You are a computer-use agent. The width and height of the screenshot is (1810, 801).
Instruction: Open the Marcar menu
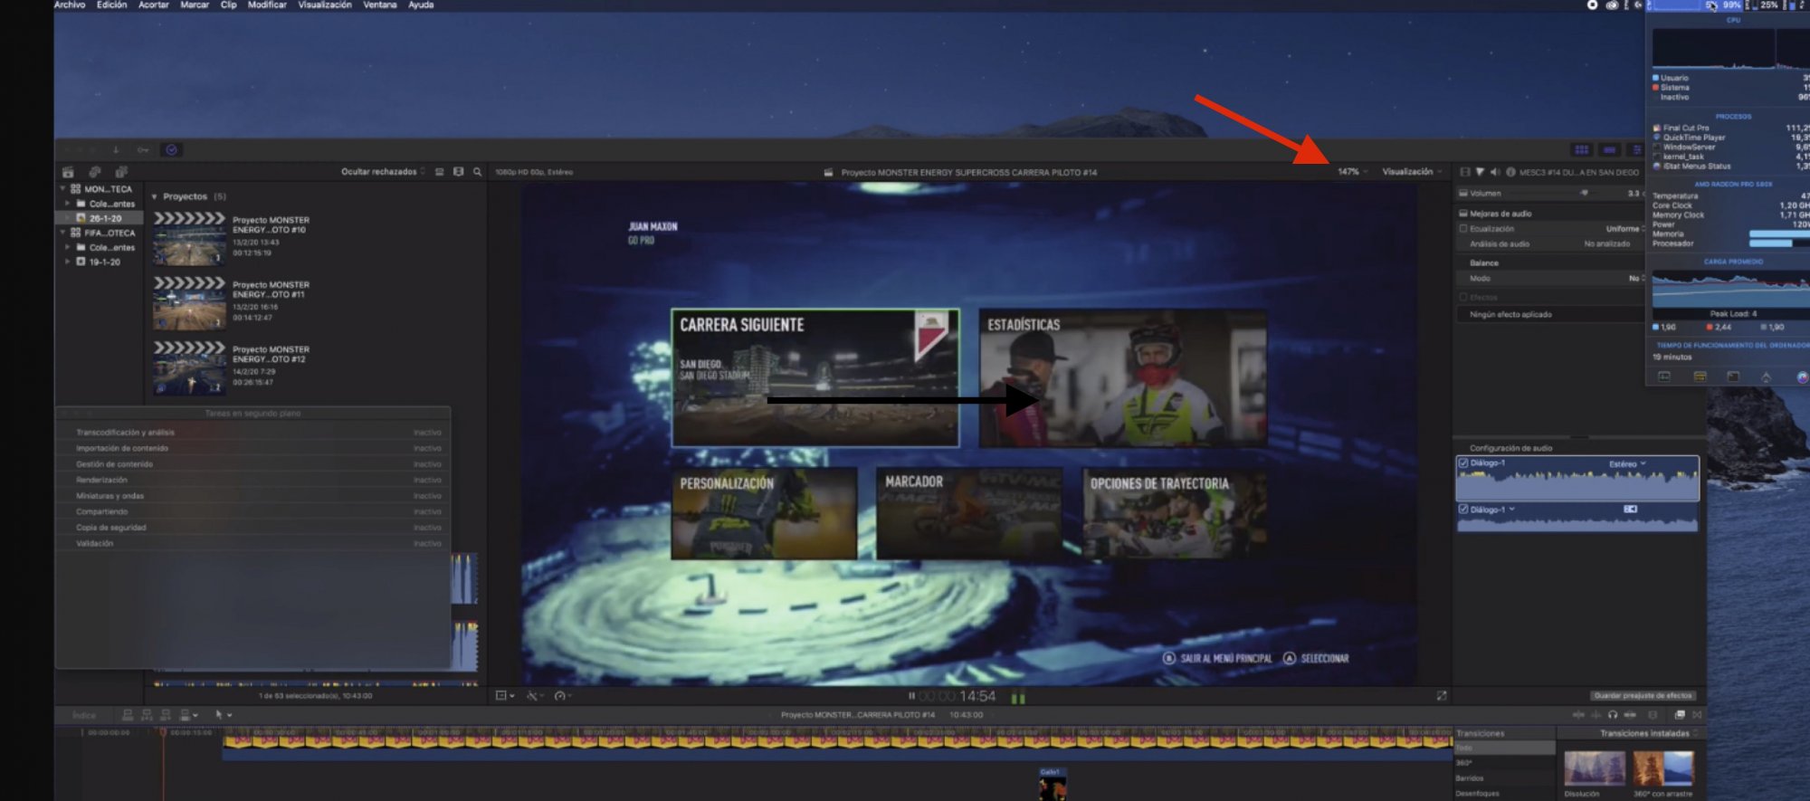(x=195, y=5)
